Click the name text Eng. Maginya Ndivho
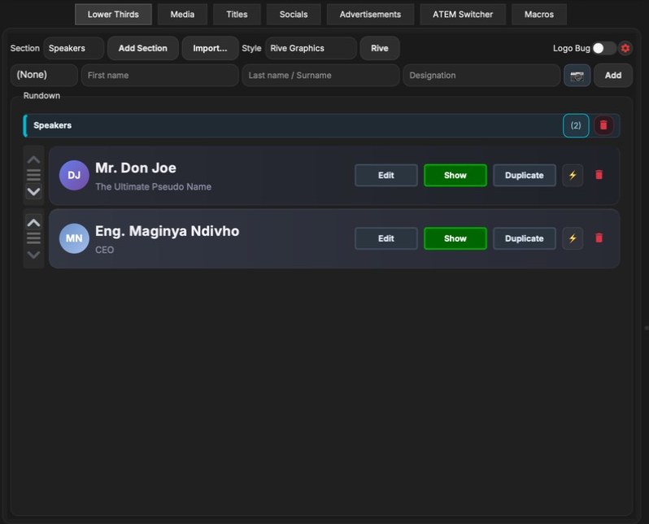Viewport: 649px width, 524px height. click(168, 231)
